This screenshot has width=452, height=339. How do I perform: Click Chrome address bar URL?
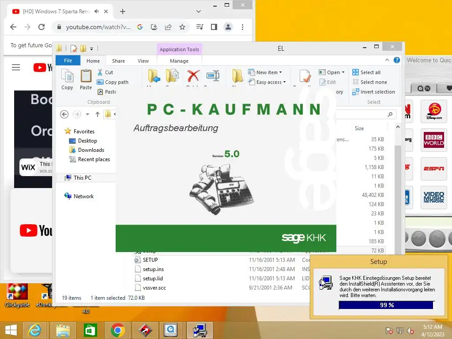(98, 27)
